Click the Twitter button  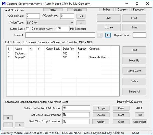click(x=106, y=9)
